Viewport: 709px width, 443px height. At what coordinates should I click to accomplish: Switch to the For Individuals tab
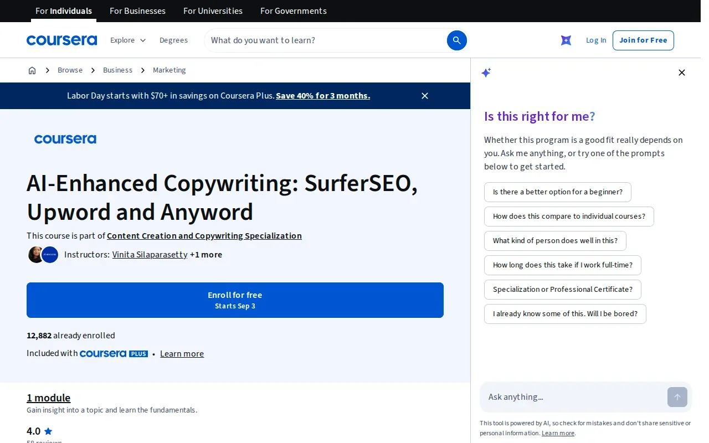pyautogui.click(x=64, y=11)
